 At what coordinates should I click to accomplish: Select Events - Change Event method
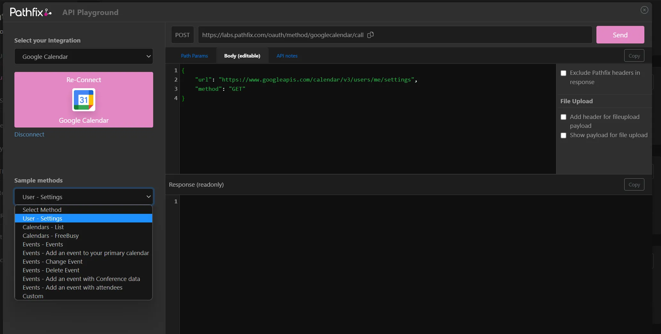click(83, 261)
